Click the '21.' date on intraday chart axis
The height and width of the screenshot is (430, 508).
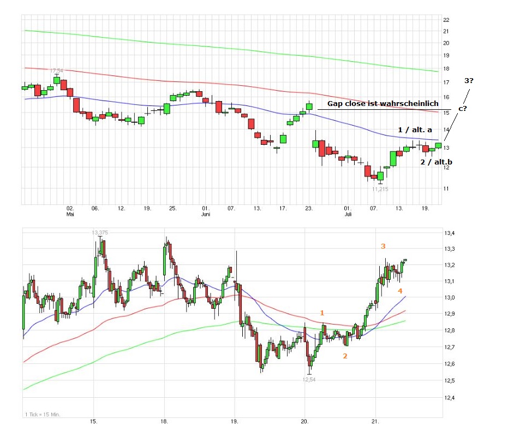(x=375, y=421)
